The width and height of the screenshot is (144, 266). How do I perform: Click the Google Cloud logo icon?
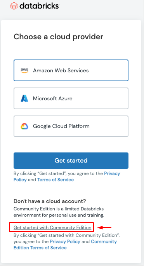coord(24,126)
